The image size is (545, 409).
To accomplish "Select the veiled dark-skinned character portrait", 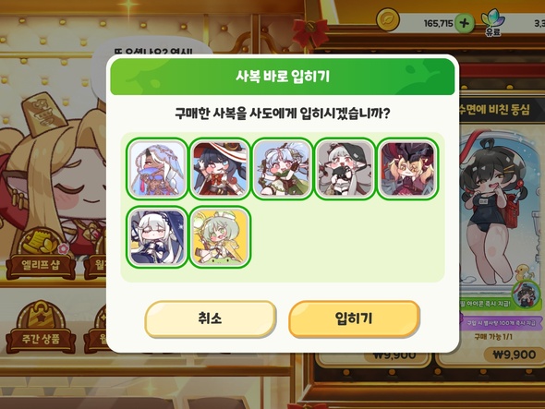I will click(157, 169).
